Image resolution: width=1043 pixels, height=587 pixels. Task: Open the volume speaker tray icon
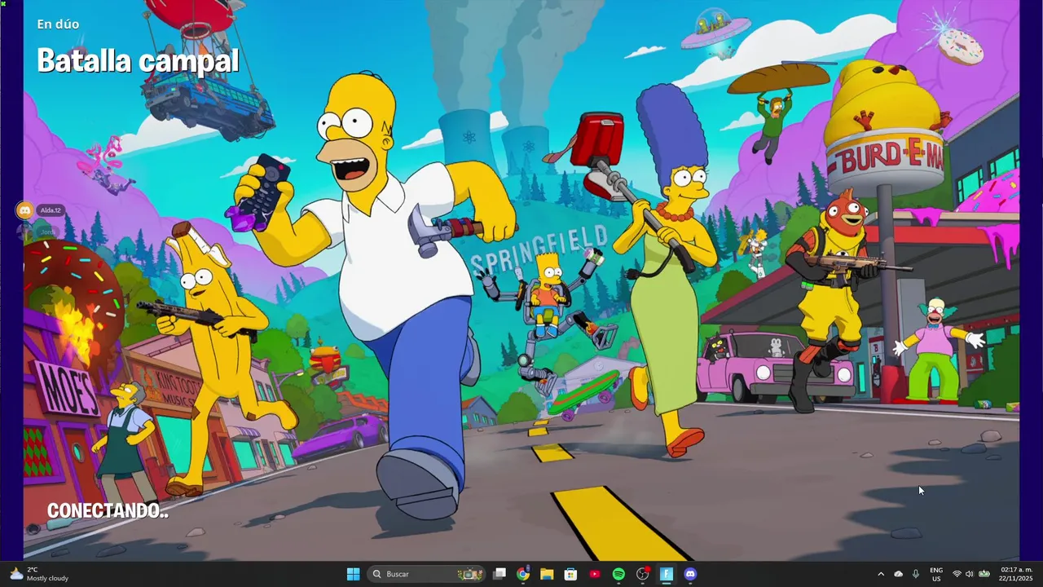[970, 574]
